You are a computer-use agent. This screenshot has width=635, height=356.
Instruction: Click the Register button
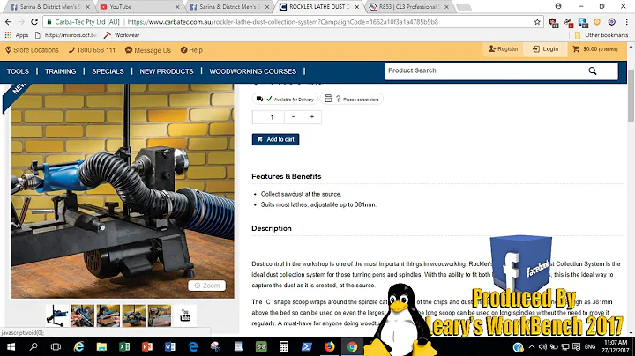coord(504,49)
